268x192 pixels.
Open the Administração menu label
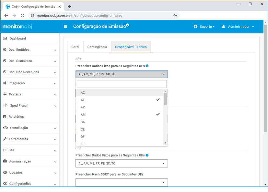tap(20, 161)
